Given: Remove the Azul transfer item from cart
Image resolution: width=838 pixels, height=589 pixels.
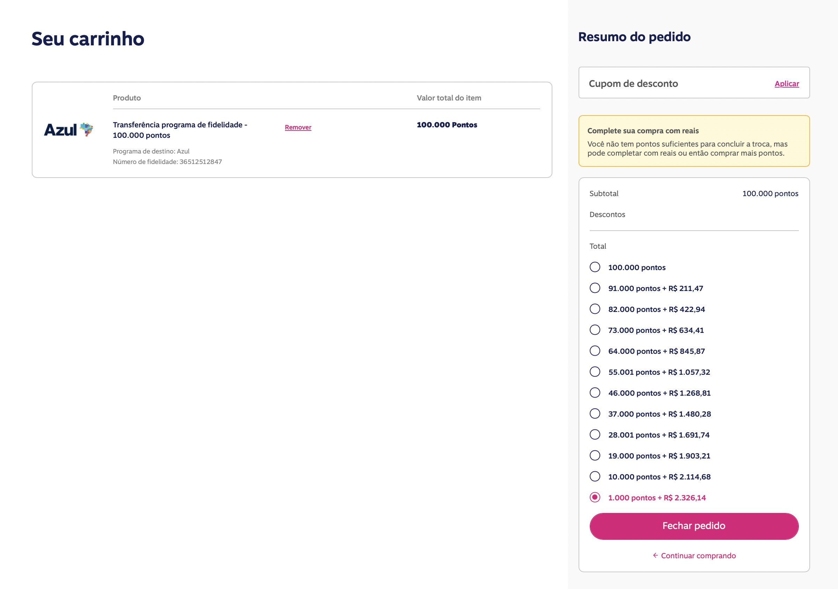Looking at the screenshot, I should coord(298,127).
